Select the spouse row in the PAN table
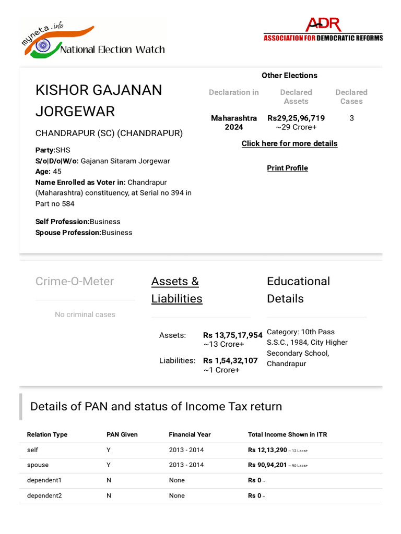The image size is (401, 534). point(201,465)
